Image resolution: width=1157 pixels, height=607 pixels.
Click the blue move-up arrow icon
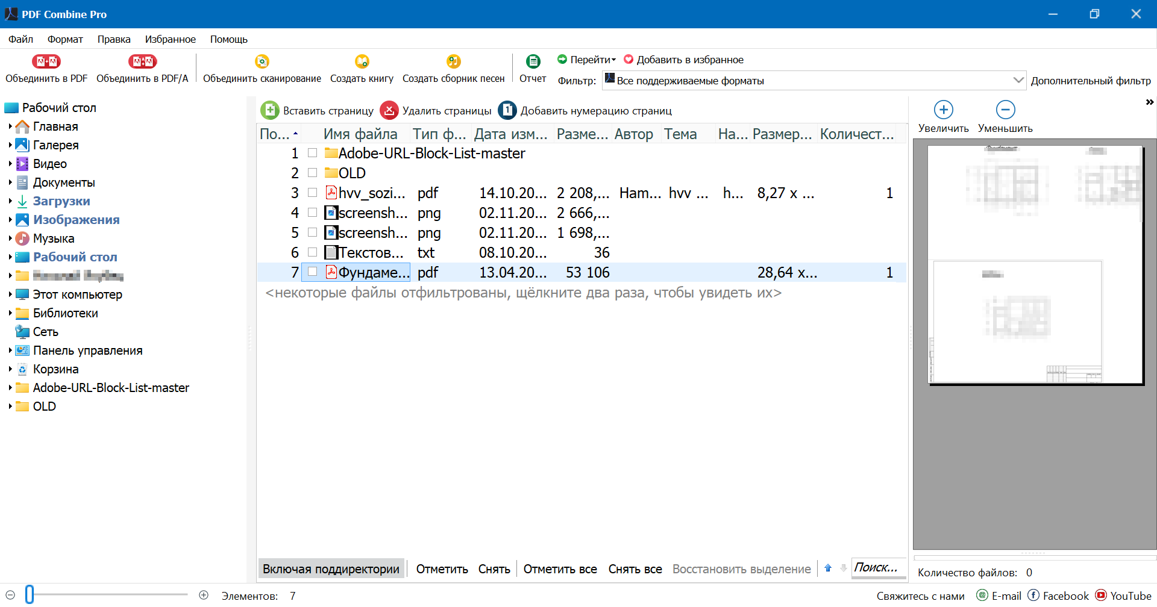pyautogui.click(x=828, y=568)
